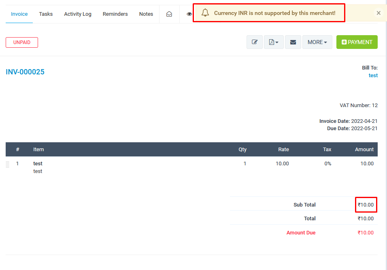Open the emails tracking envelope tab icon
The image size is (387, 270).
(x=169, y=14)
